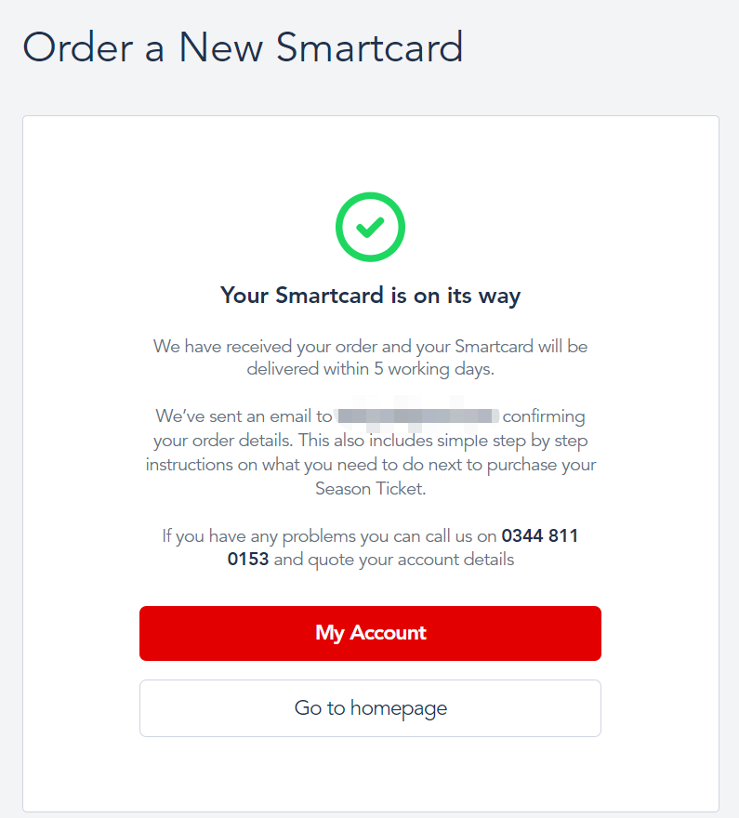This screenshot has height=818, width=739.
Task: Click 'purchase your' text before Season Ticket
Action: coord(541,466)
